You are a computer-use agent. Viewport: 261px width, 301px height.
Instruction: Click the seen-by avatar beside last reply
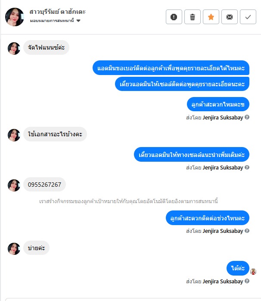click(x=253, y=271)
